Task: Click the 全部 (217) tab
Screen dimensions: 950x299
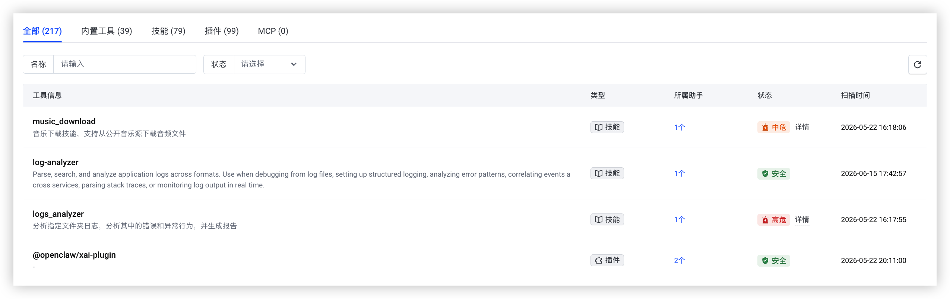Action: pyautogui.click(x=42, y=31)
